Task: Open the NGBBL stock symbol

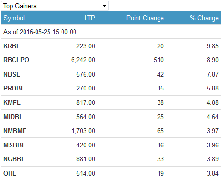Action: (14, 159)
